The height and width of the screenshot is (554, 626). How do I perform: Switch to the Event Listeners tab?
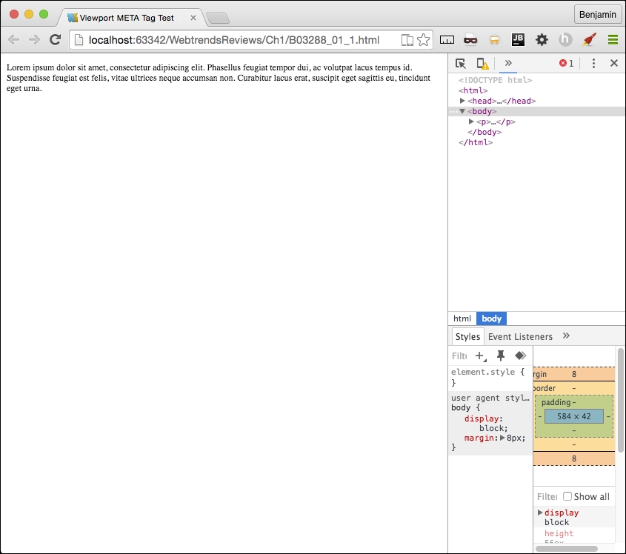tap(520, 337)
